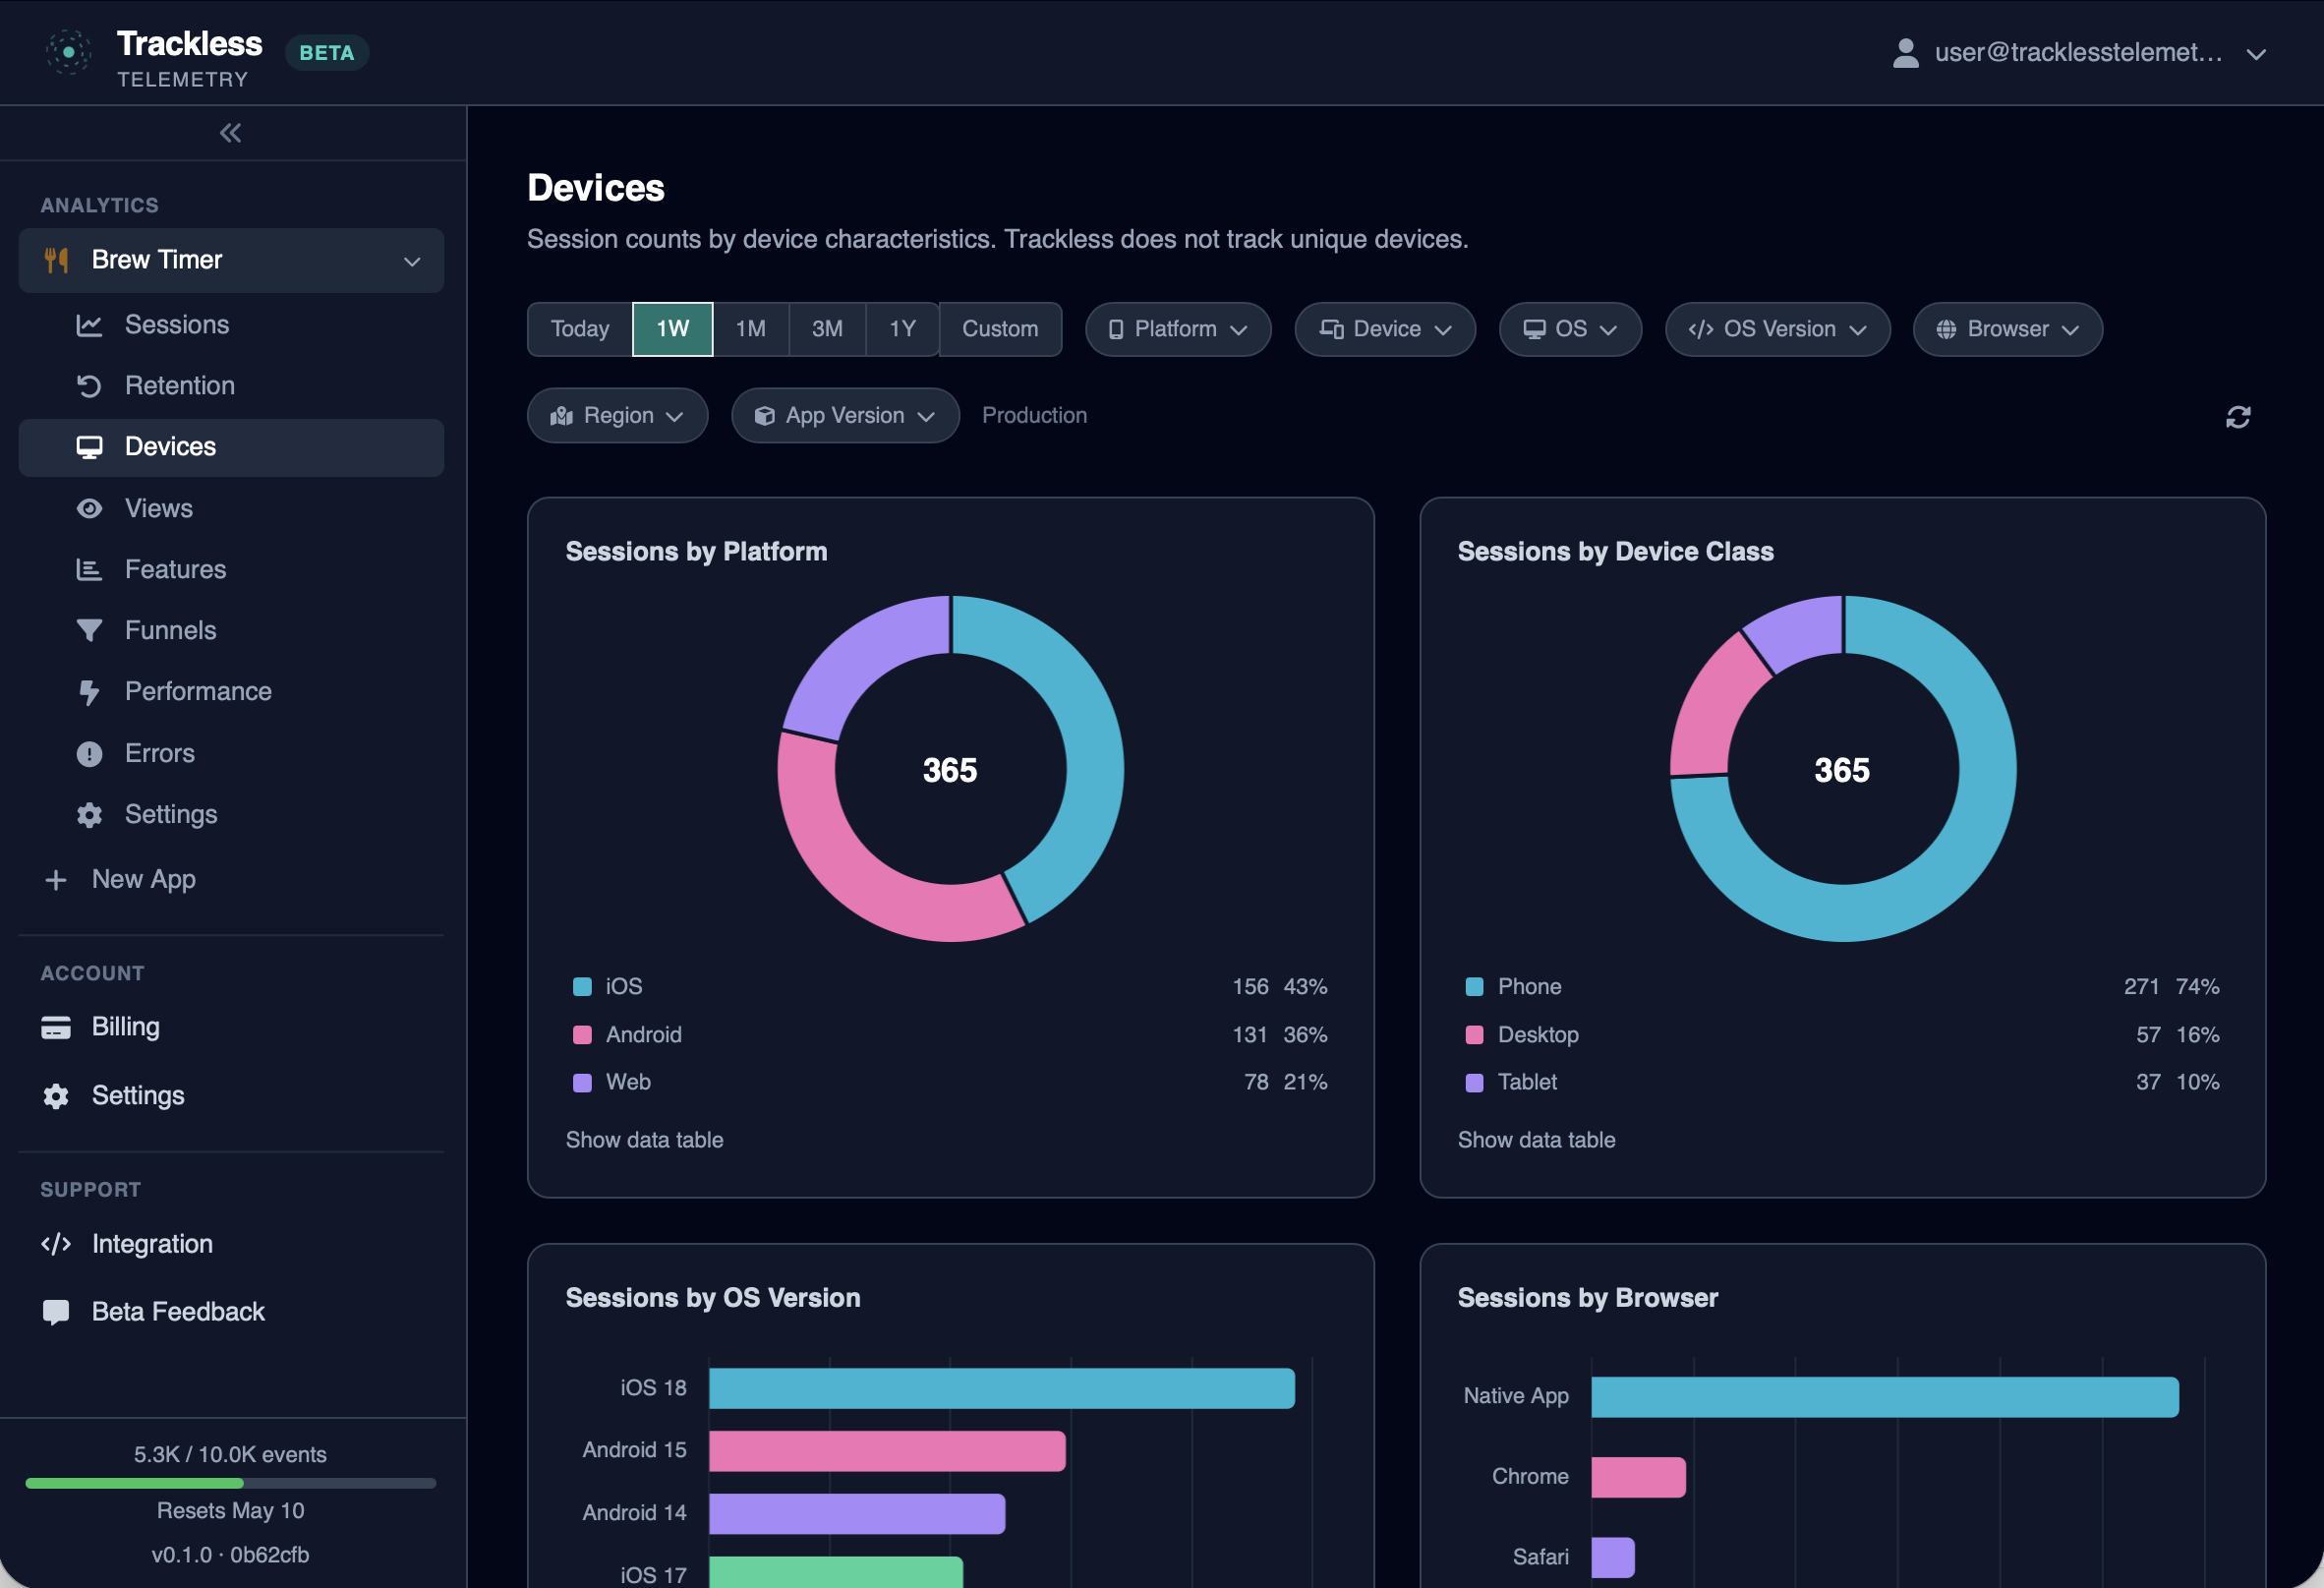Click the plus icon beside New App

(x=56, y=880)
